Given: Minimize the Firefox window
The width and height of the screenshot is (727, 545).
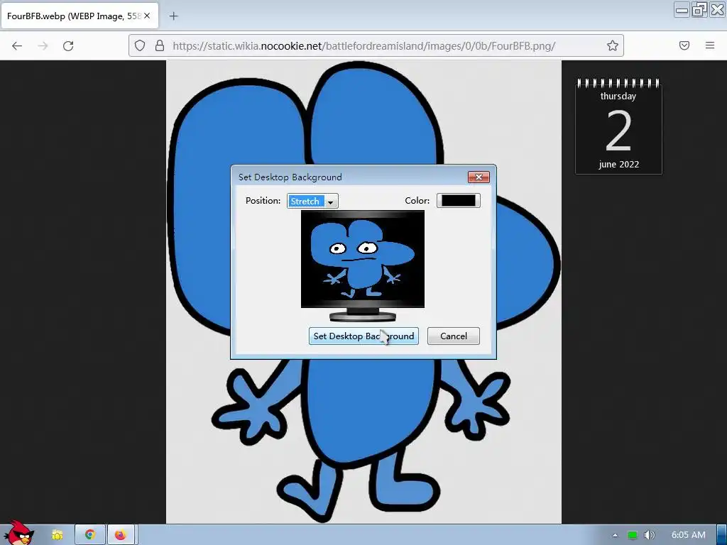Looking at the screenshot, I should tap(682, 10).
